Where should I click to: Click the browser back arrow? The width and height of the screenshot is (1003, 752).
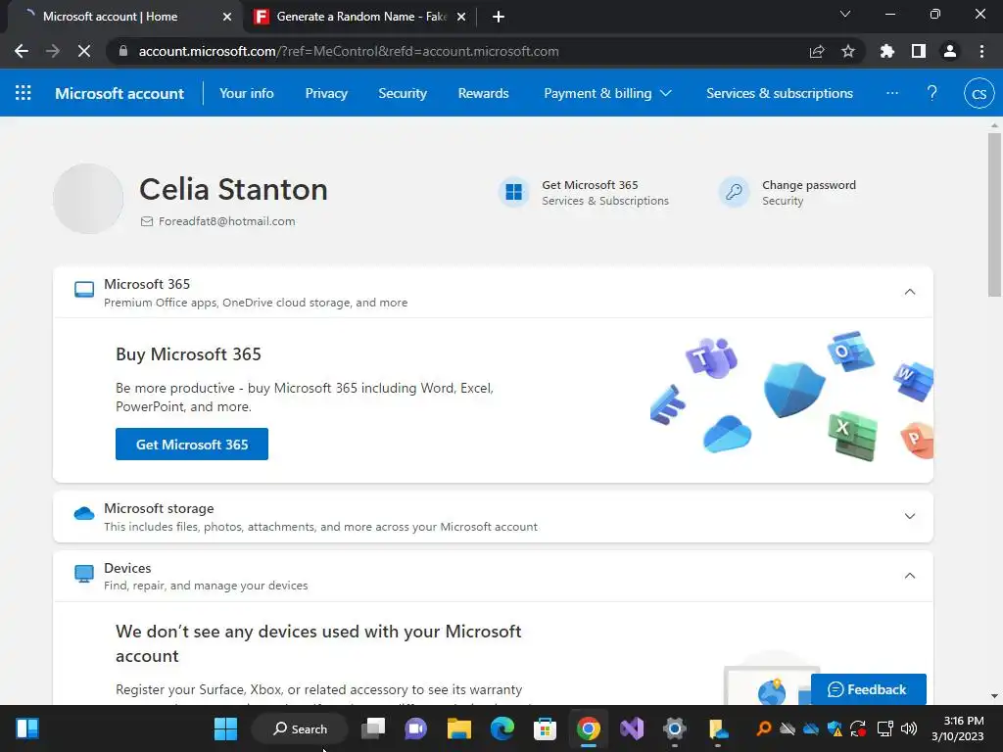coord(22,51)
